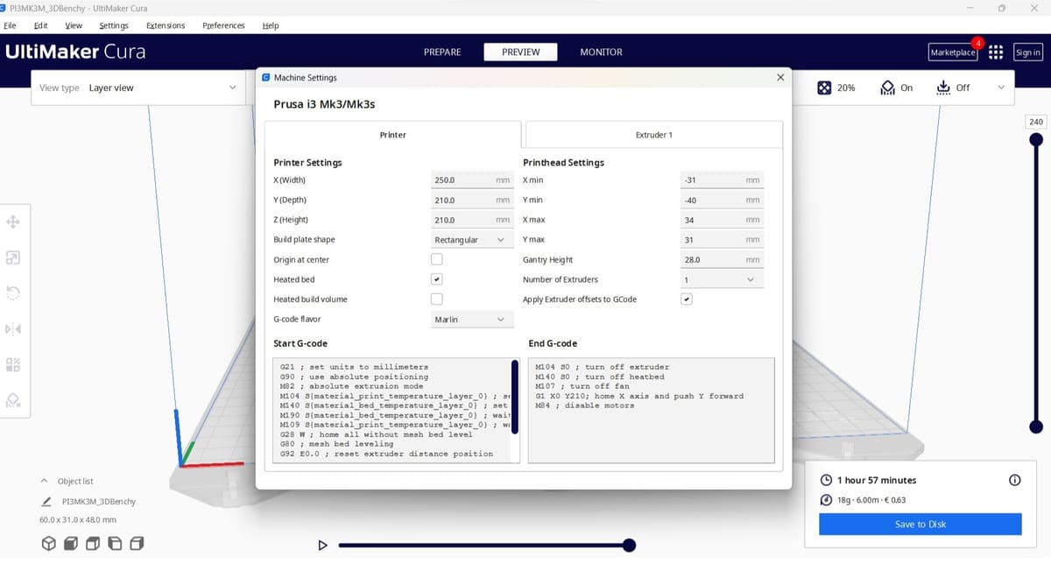This screenshot has width=1051, height=564.
Task: Select the Support Blocker tool
Action: point(13,399)
